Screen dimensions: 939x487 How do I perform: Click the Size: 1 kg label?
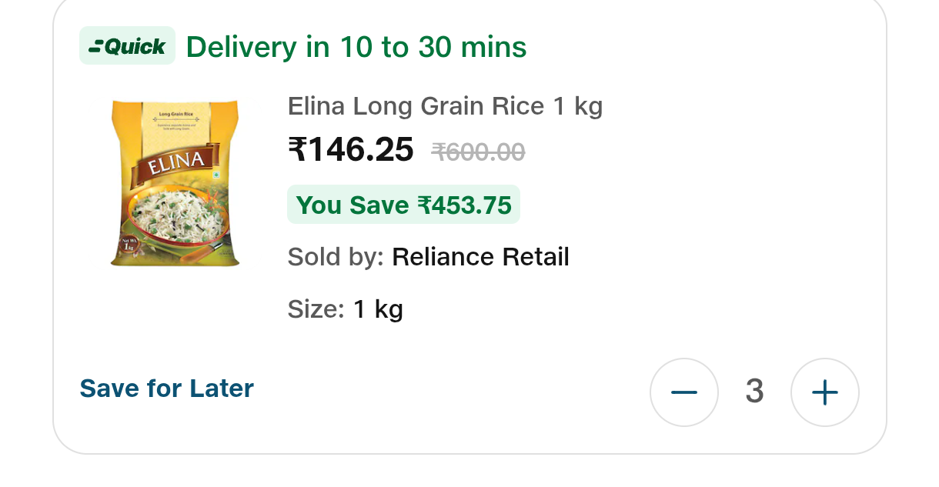pos(345,309)
